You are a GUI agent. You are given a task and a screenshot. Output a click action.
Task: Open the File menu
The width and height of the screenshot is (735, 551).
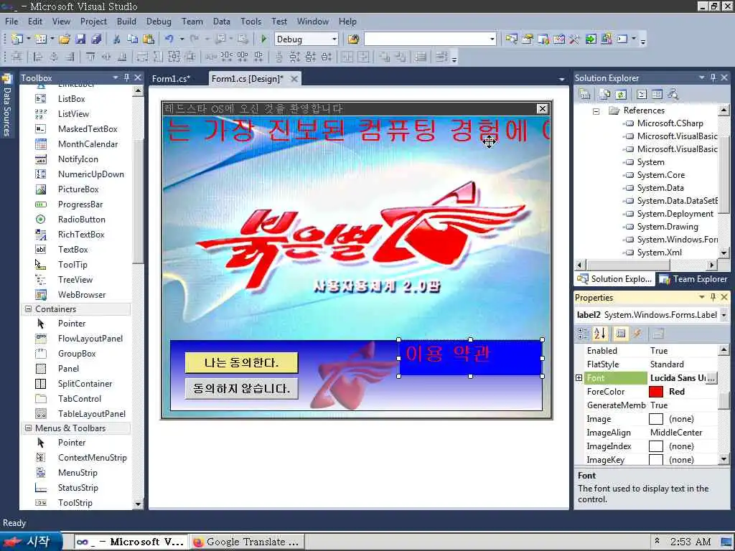pyautogui.click(x=11, y=22)
